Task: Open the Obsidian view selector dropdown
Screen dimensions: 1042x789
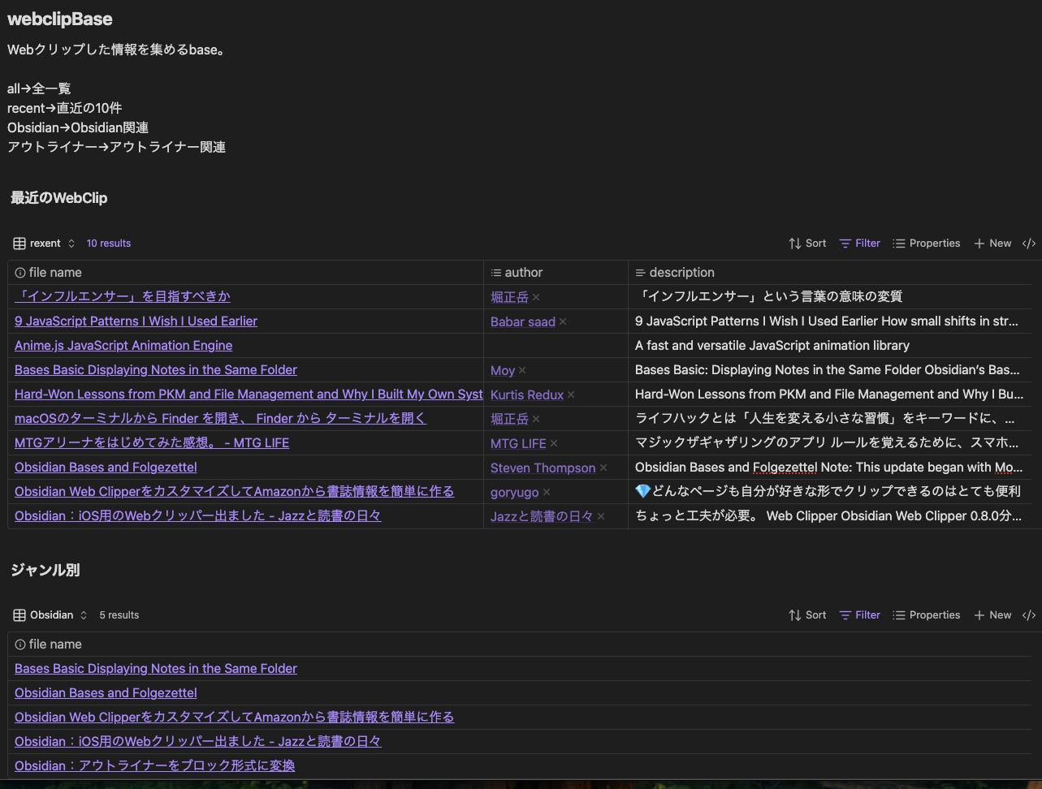Action: point(51,615)
